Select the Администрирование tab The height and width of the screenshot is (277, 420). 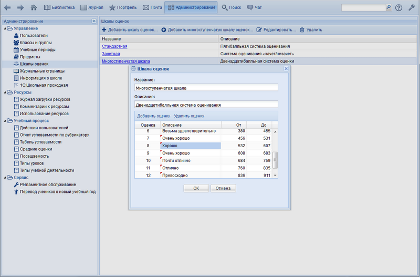pyautogui.click(x=191, y=7)
